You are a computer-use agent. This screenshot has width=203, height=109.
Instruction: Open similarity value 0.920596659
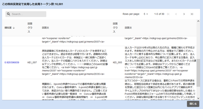pos(12,62)
